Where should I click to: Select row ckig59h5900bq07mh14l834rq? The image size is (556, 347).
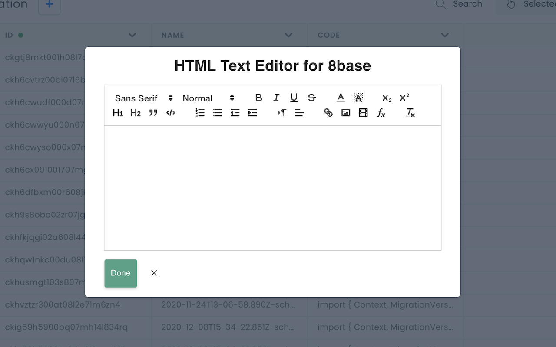tap(66, 327)
